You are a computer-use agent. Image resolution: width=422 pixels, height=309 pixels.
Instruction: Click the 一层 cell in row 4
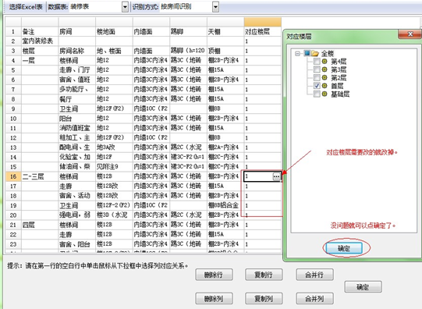(40, 61)
